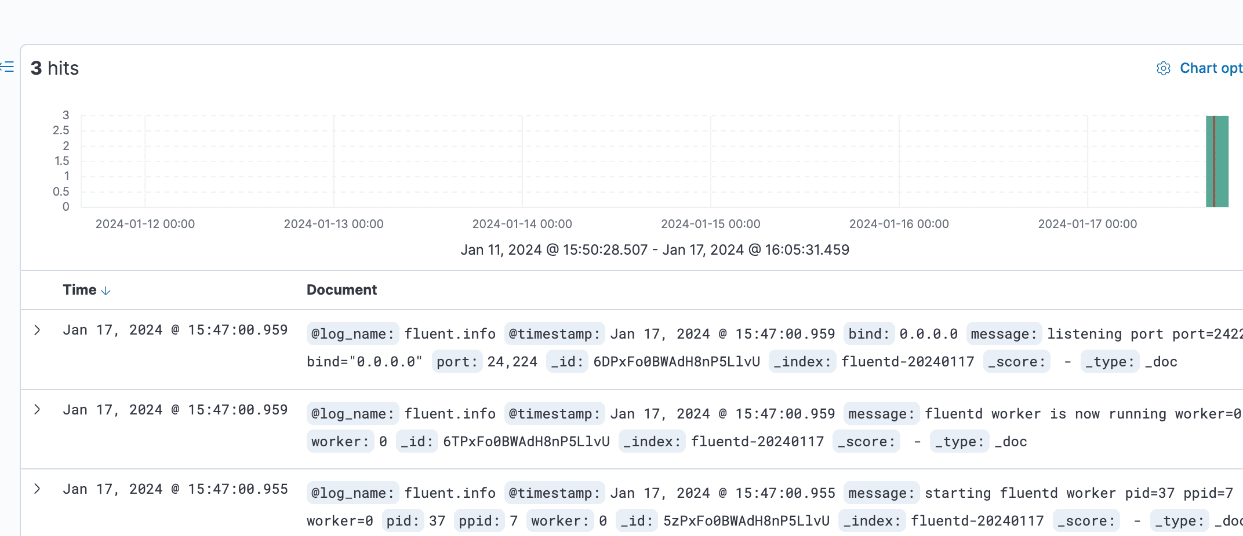Click the 3 hits count

tap(54, 68)
